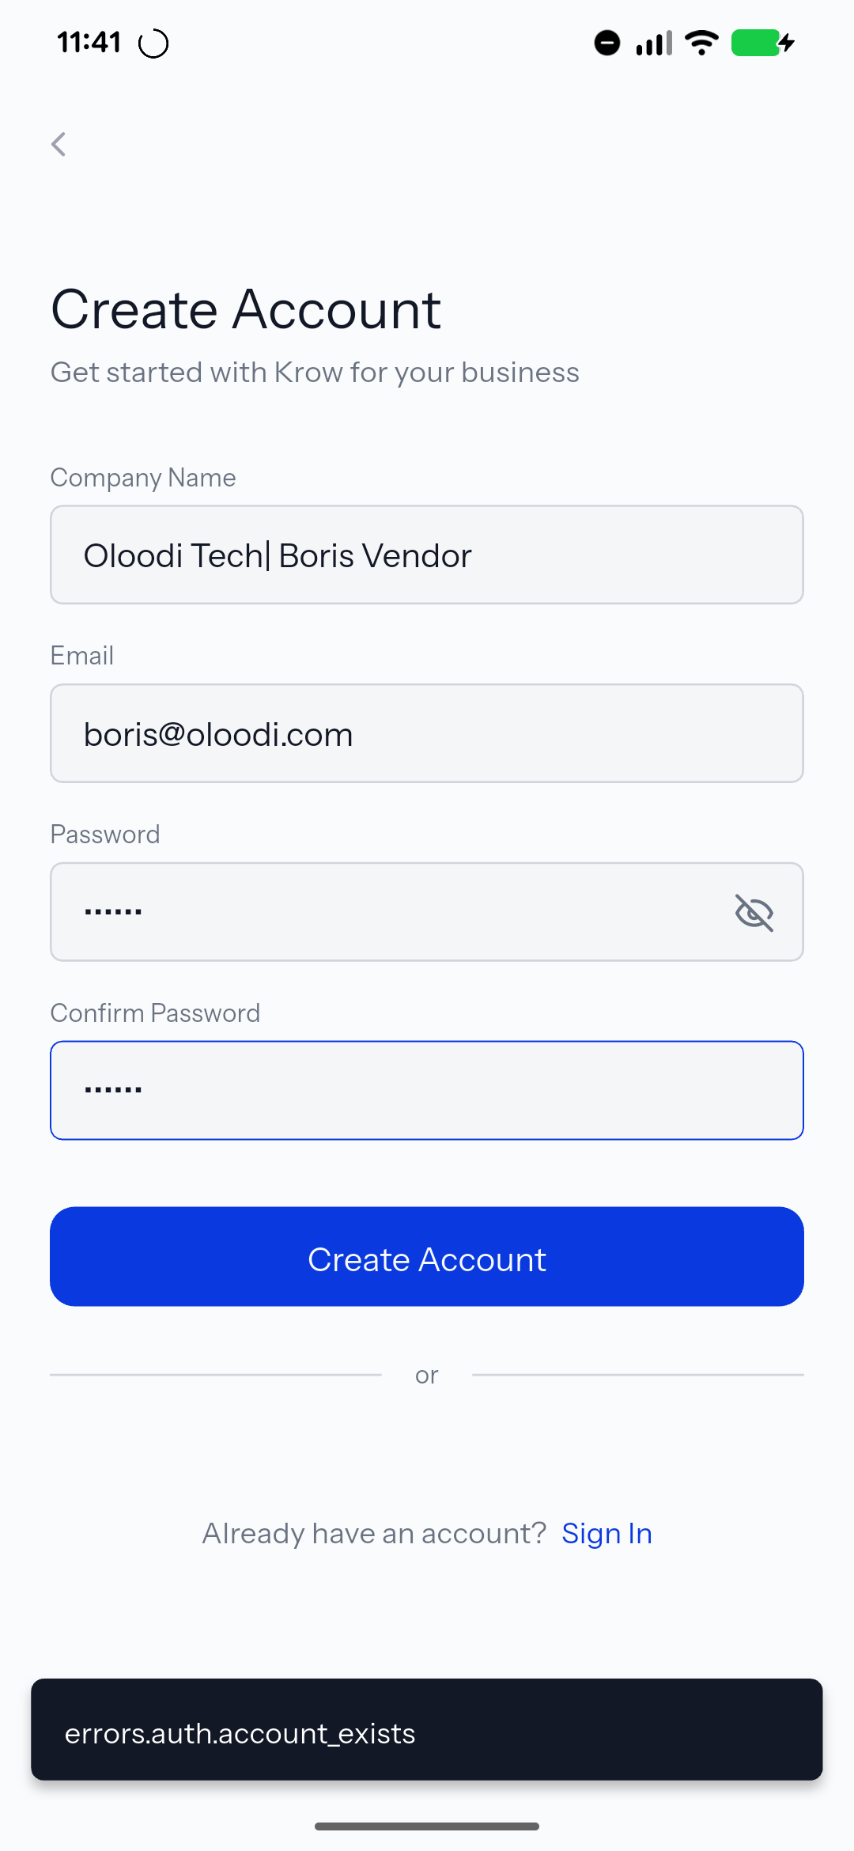Tap the loading spinner beside the clock

(153, 44)
